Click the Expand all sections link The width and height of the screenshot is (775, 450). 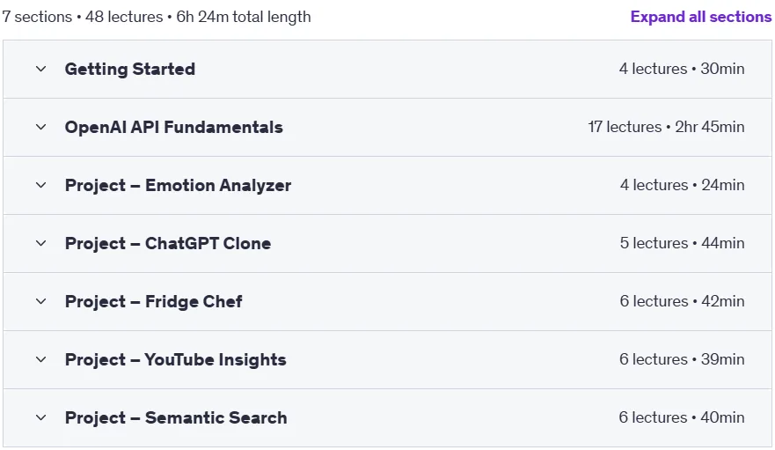coord(701,17)
